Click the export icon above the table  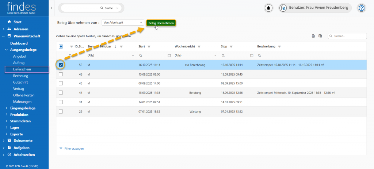pyautogui.click(x=313, y=36)
